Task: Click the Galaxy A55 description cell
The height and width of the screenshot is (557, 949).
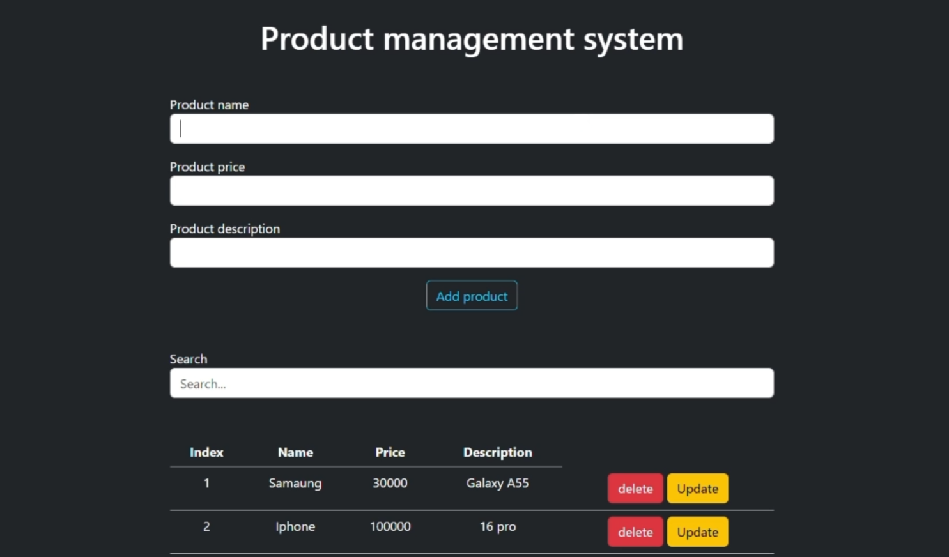Action: coord(497,483)
